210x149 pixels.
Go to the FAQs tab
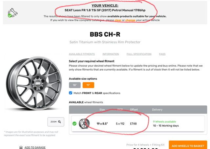pyautogui.click(x=162, y=54)
